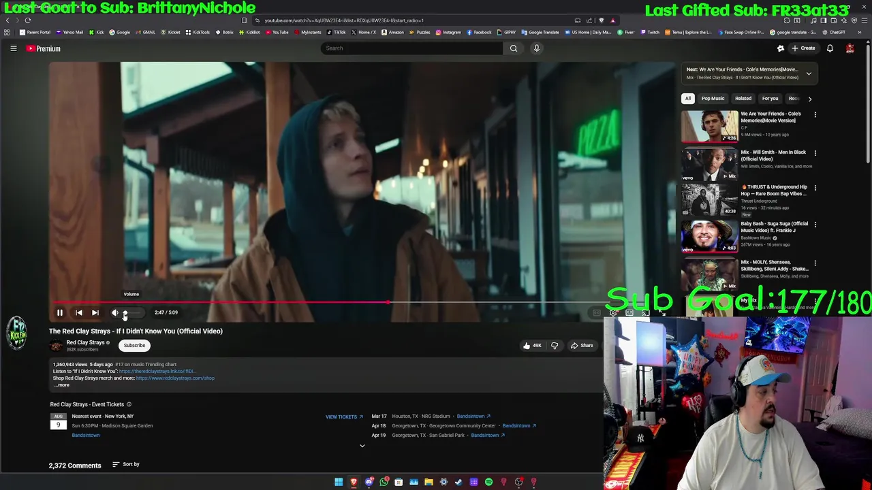Open Bandsintown link for Houston NRG Stadium
The image size is (872, 490).
(473, 416)
